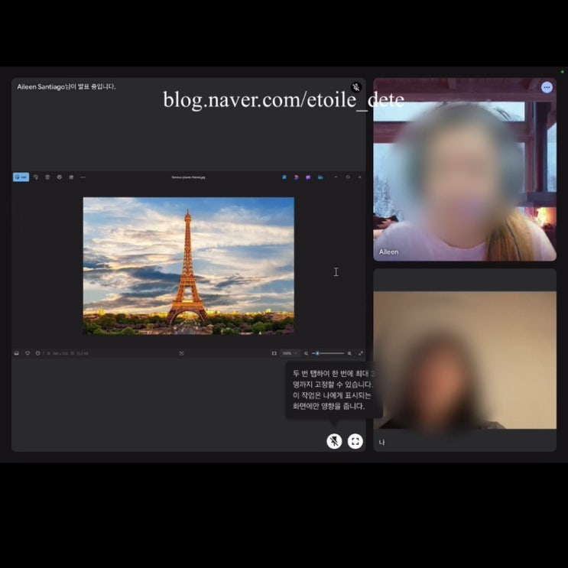Screen dimensions: 568x568
Task: Click the fit-to-window icon
Action: click(274, 353)
